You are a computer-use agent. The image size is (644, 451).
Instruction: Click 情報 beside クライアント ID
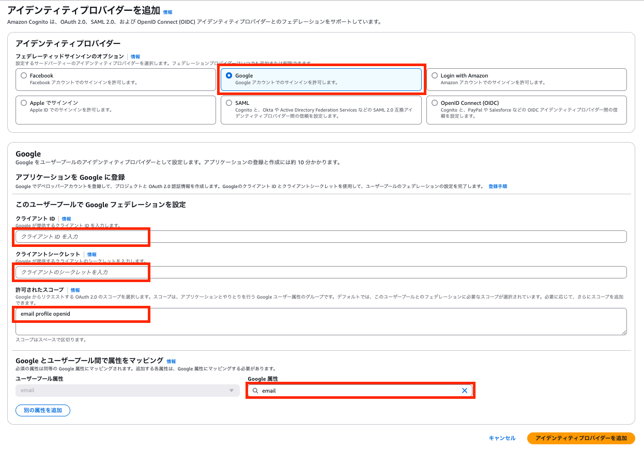[66, 219]
